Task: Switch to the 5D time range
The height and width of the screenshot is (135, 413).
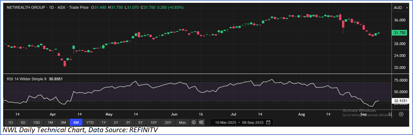Action: coord(23,123)
